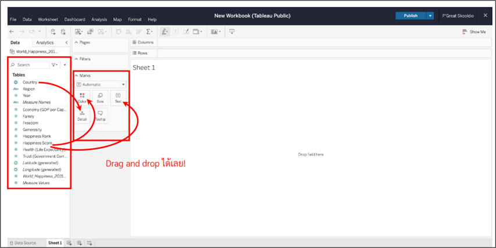Click the Publish button
Image resolution: width=496 pixels, height=248 pixels.
tap(411, 16)
